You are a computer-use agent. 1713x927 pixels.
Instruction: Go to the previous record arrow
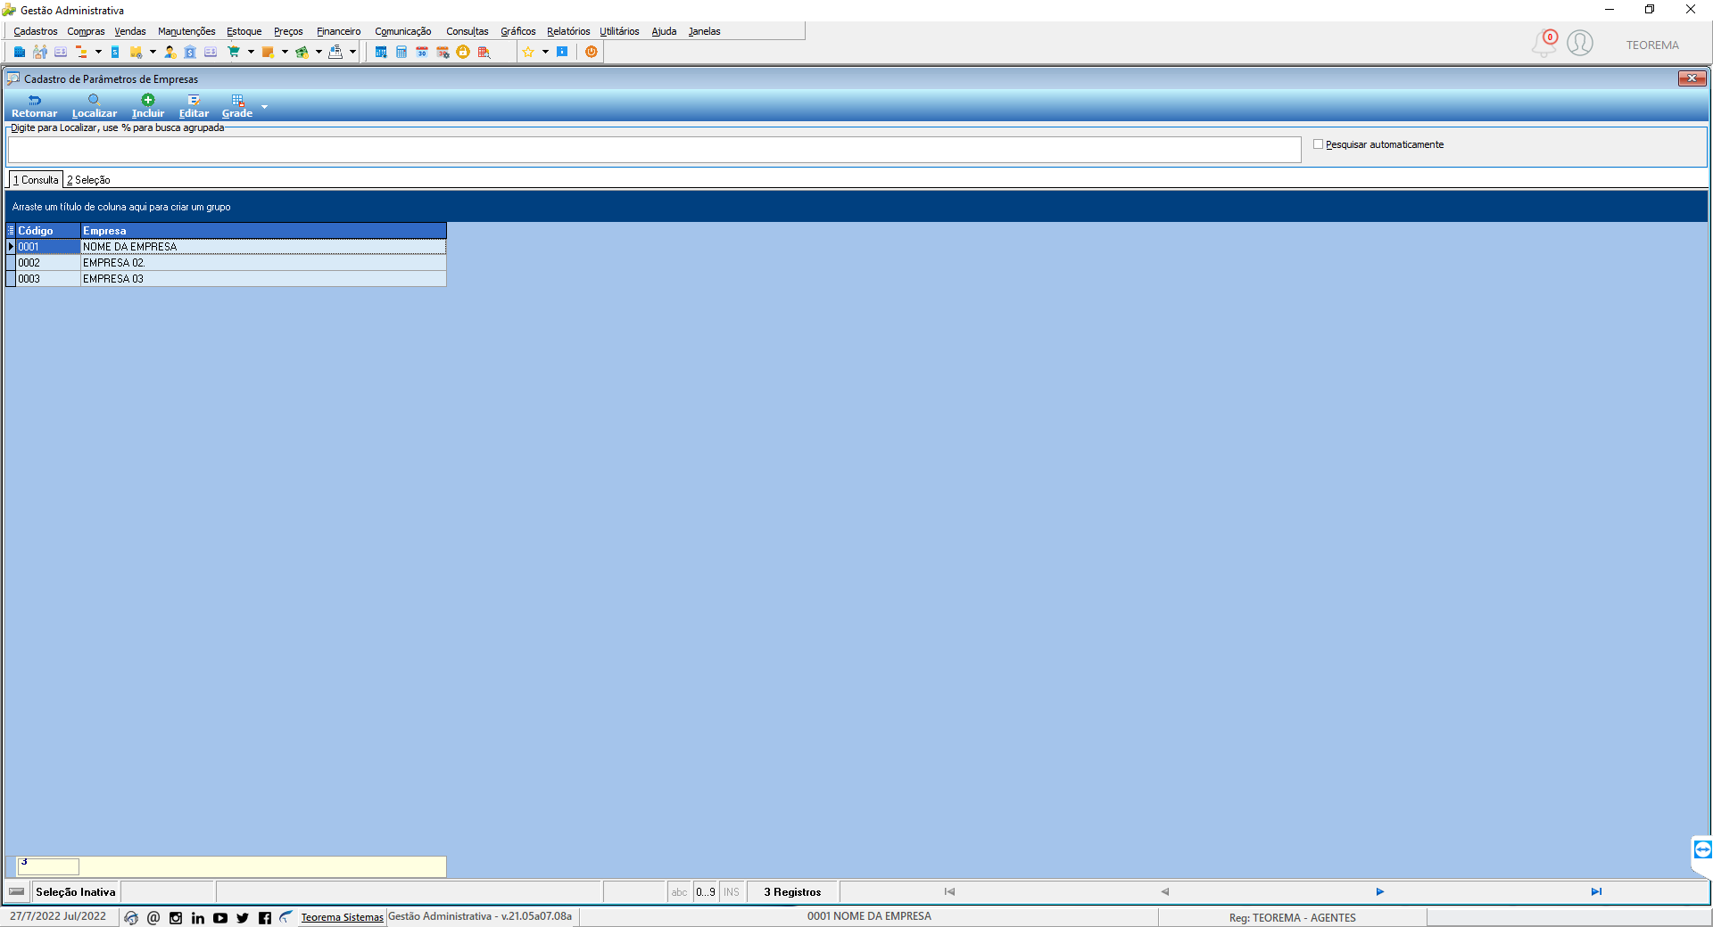click(1164, 892)
